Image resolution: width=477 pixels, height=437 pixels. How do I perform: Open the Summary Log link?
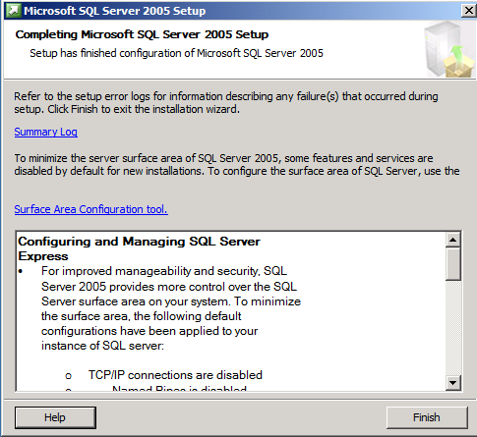coord(46,132)
